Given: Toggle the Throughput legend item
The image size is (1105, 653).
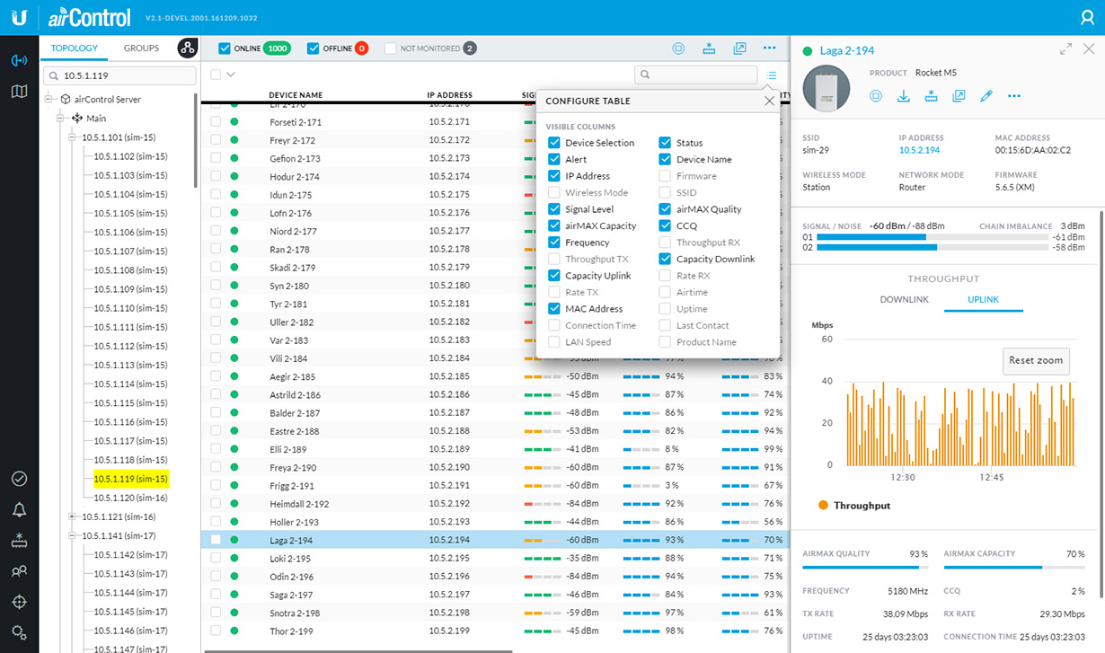Looking at the screenshot, I should 854,506.
